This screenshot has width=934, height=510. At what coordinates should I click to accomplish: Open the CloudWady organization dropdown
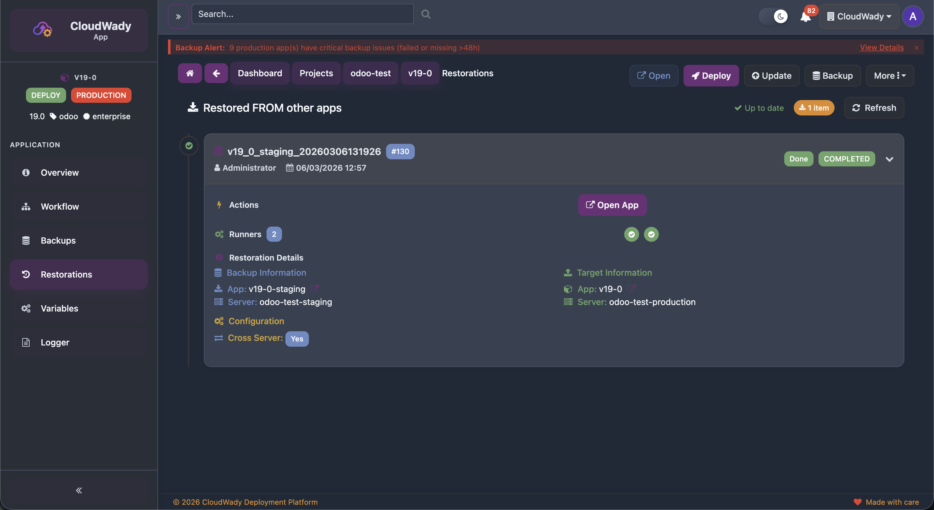[859, 16]
